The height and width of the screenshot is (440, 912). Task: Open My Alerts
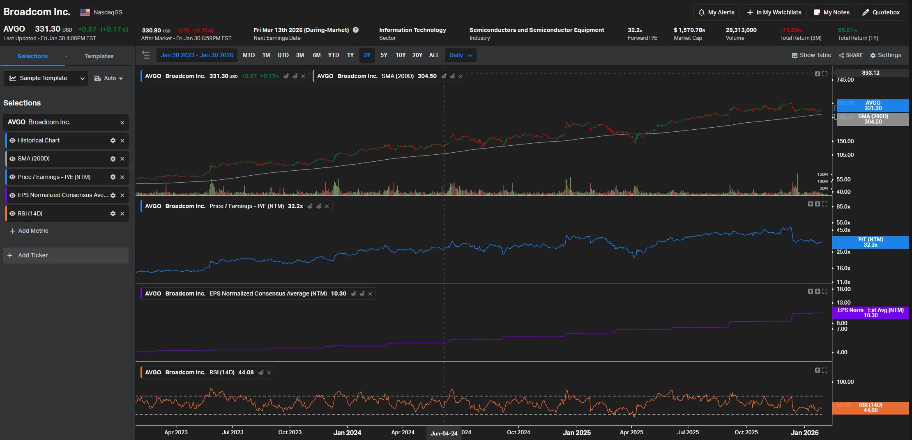click(716, 12)
